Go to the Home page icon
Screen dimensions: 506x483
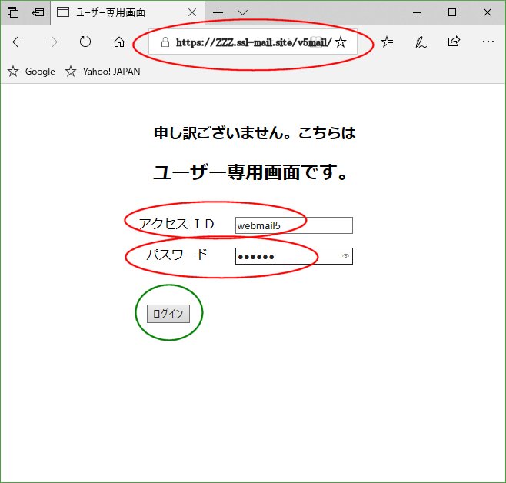click(119, 42)
